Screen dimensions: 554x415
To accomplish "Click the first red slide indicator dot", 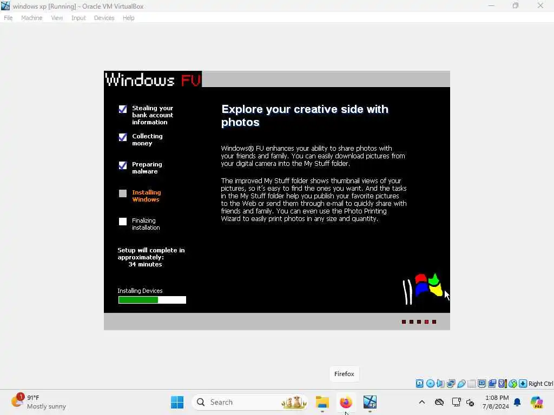I will pos(404,322).
